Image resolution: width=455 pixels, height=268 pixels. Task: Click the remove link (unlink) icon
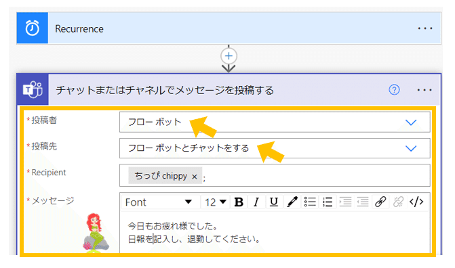click(x=398, y=202)
